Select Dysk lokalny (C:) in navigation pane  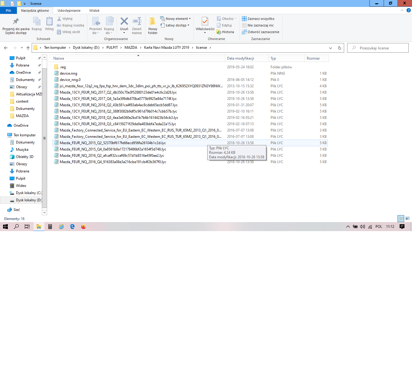28,193
